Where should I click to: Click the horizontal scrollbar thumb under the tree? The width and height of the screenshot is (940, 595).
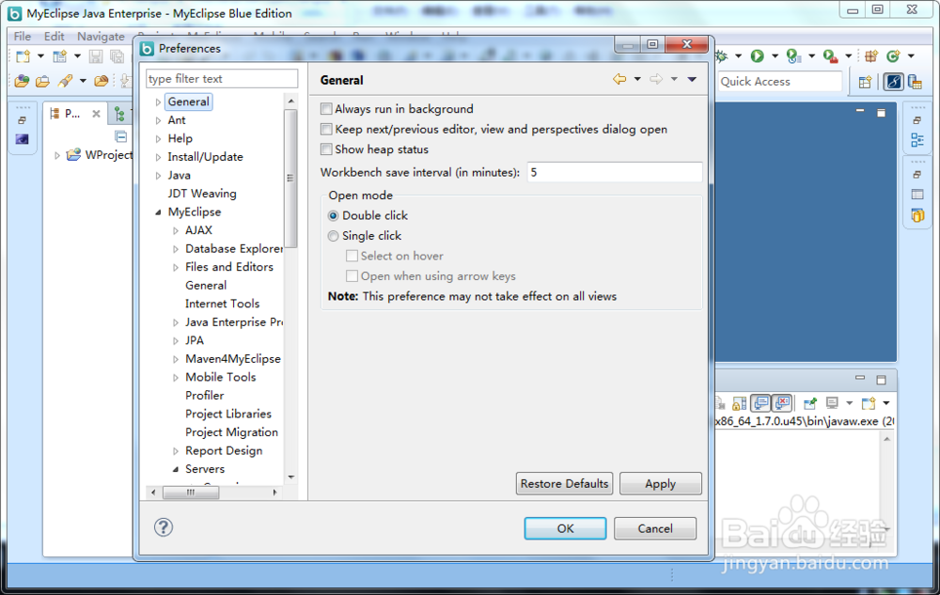click(x=191, y=493)
